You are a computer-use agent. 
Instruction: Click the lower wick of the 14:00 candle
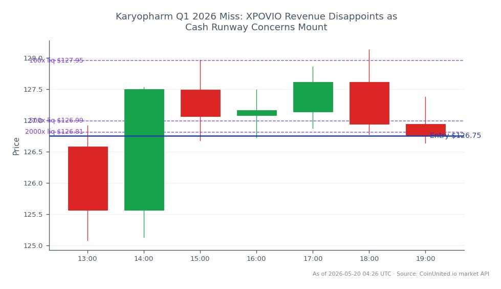point(144,224)
